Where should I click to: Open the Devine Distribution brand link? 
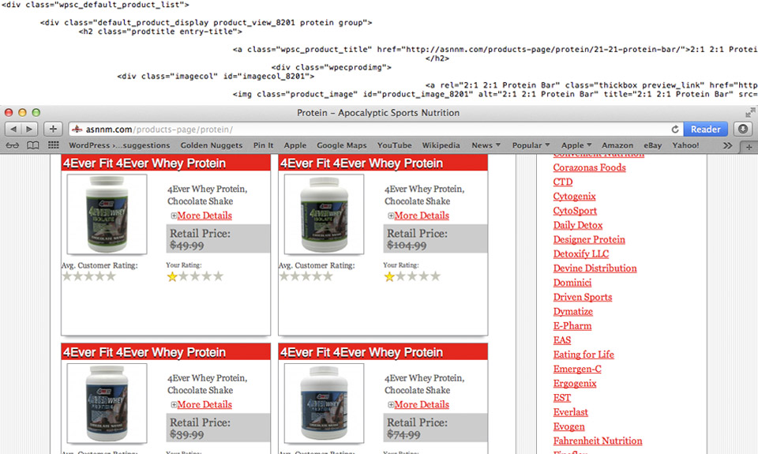pos(595,268)
